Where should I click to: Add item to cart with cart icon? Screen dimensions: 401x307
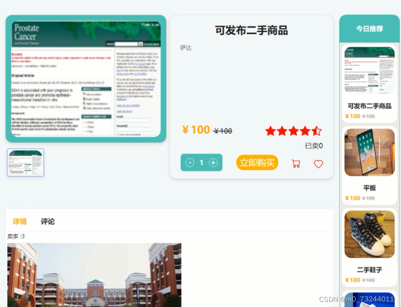coord(296,164)
